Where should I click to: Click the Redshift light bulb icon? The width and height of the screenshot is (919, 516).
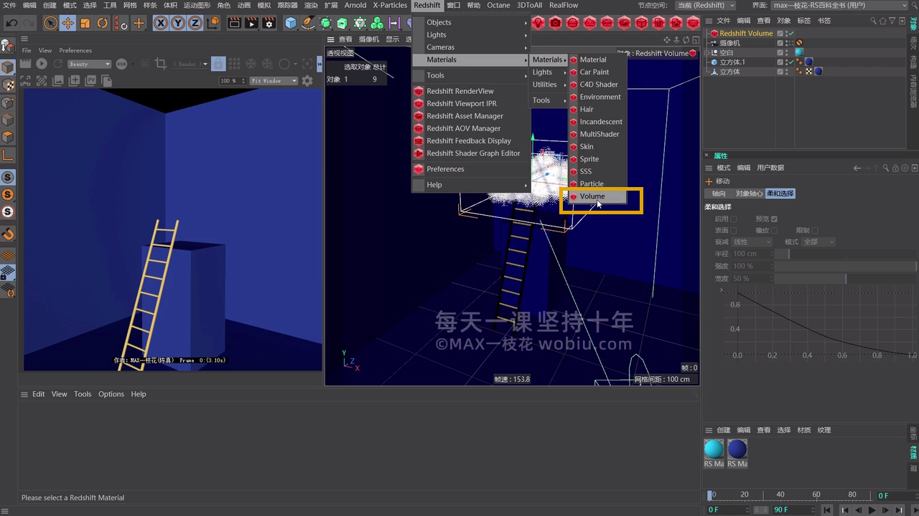pyautogui.click(x=538, y=23)
